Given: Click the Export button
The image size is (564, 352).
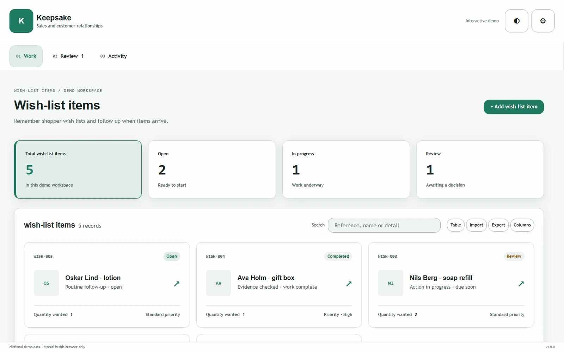Looking at the screenshot, I should coord(498,225).
